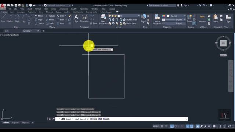The image size is (235, 132).
Task: Select the Arc tool
Action: click(x=24, y=18)
